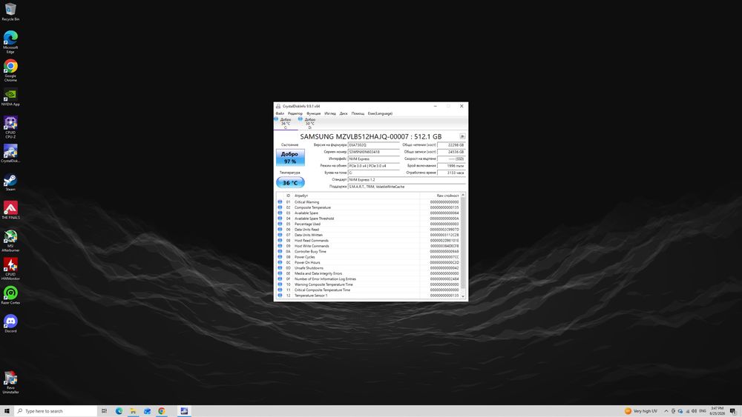This screenshot has height=417, width=742.
Task: Open the Език(Language) menu
Action: (x=380, y=113)
